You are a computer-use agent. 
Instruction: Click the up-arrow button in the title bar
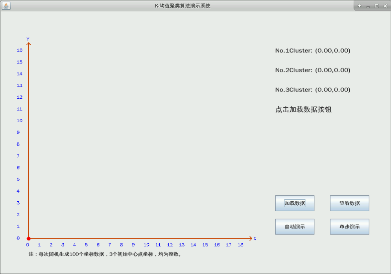point(359,6)
